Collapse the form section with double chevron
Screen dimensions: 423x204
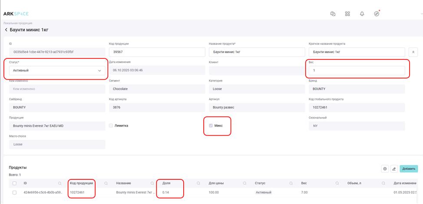click(414, 52)
